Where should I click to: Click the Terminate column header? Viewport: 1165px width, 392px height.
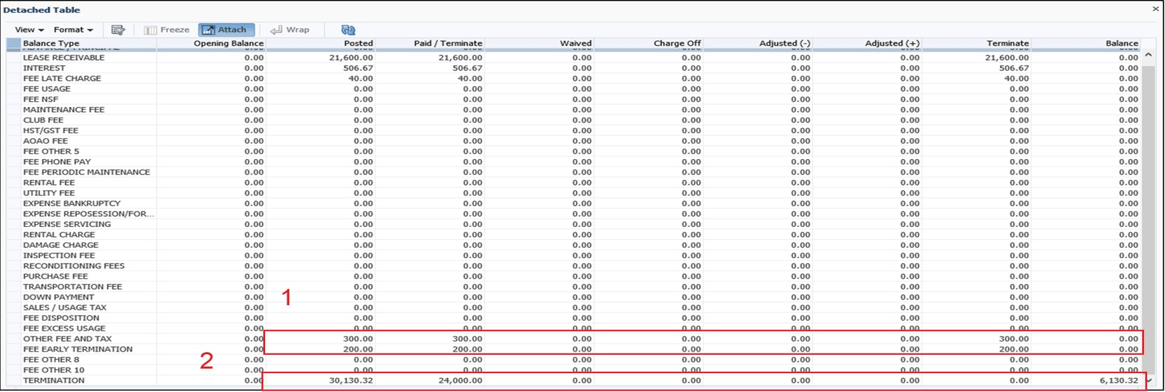pos(976,43)
